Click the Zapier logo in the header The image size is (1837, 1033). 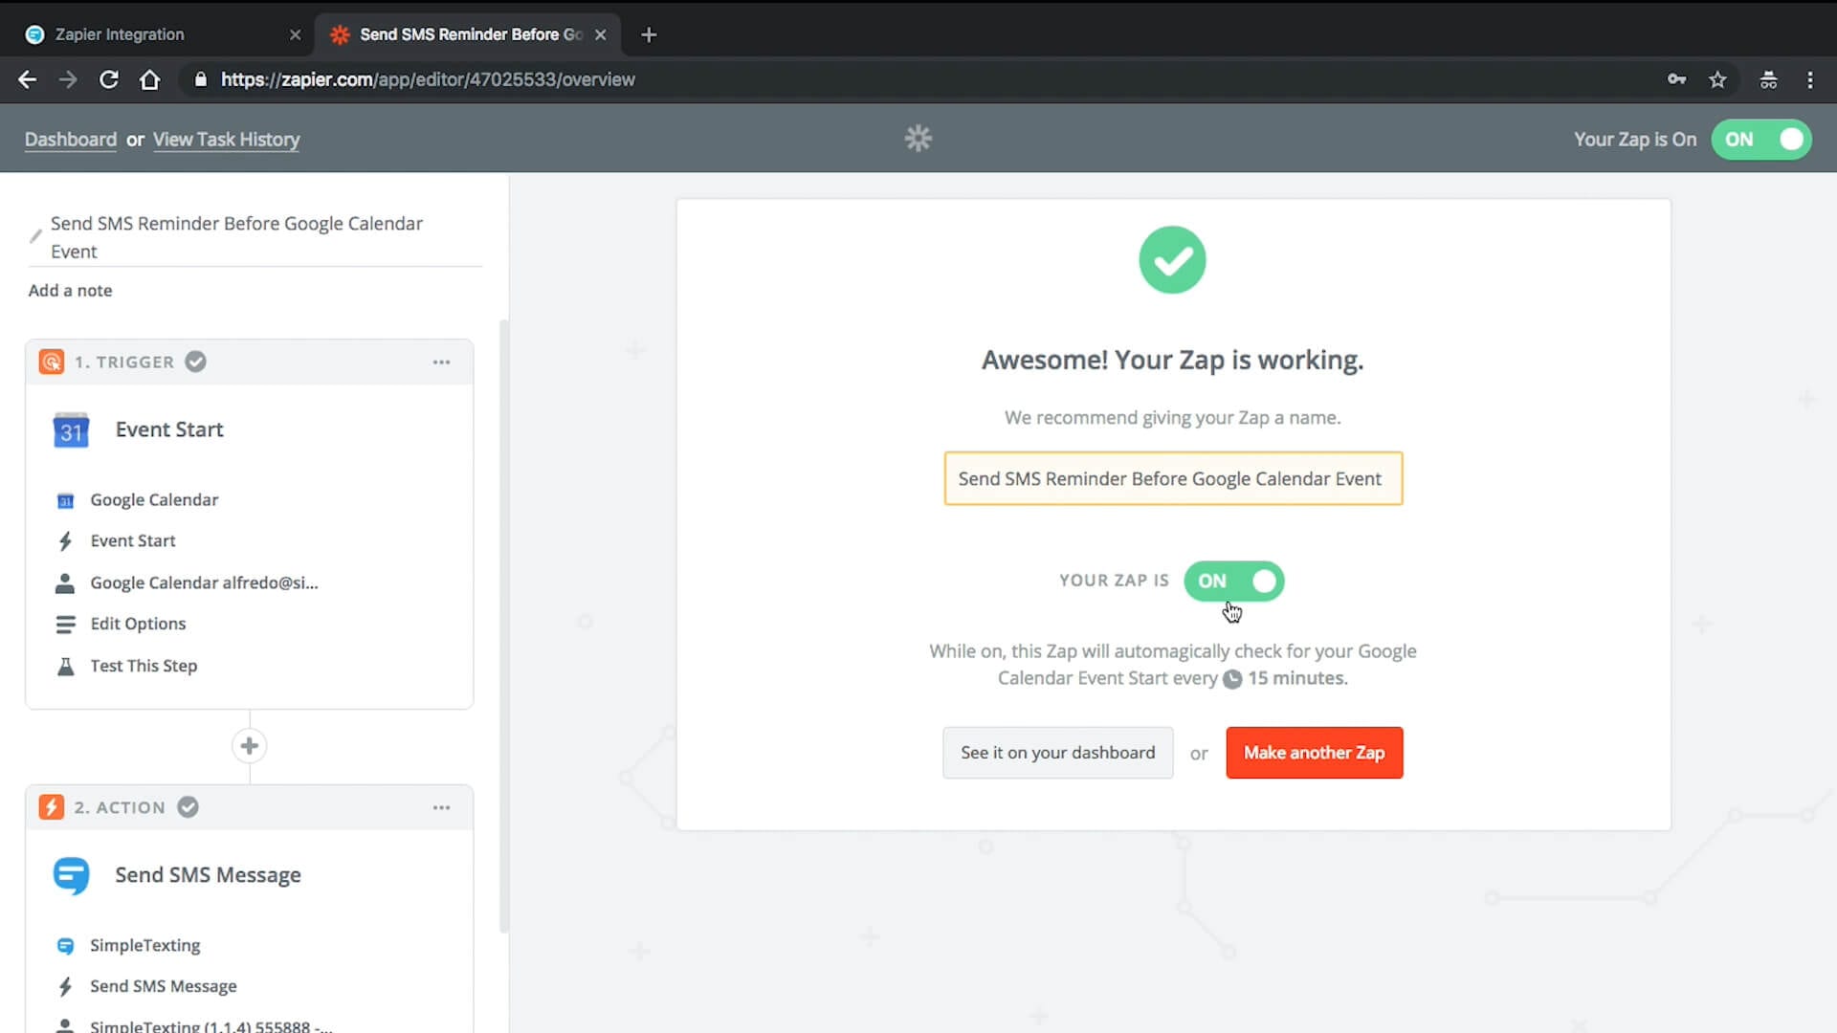[x=918, y=139]
